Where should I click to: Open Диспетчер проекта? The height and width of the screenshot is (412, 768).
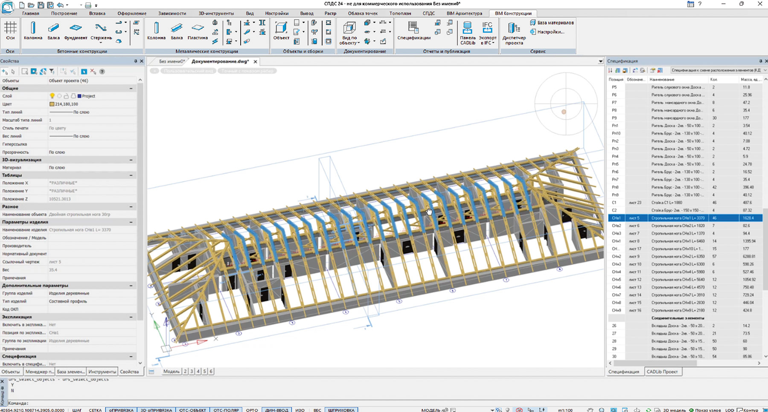point(514,33)
